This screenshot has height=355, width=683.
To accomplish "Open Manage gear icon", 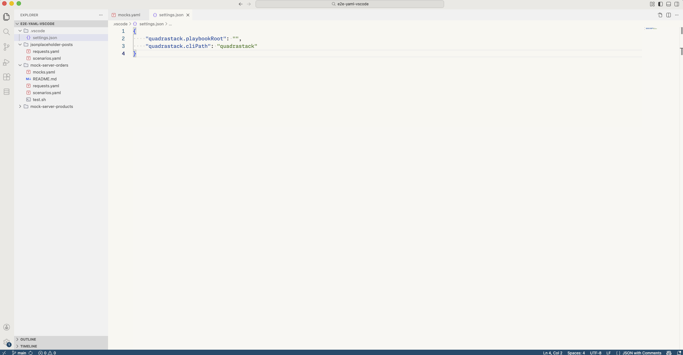I will click(x=6, y=342).
